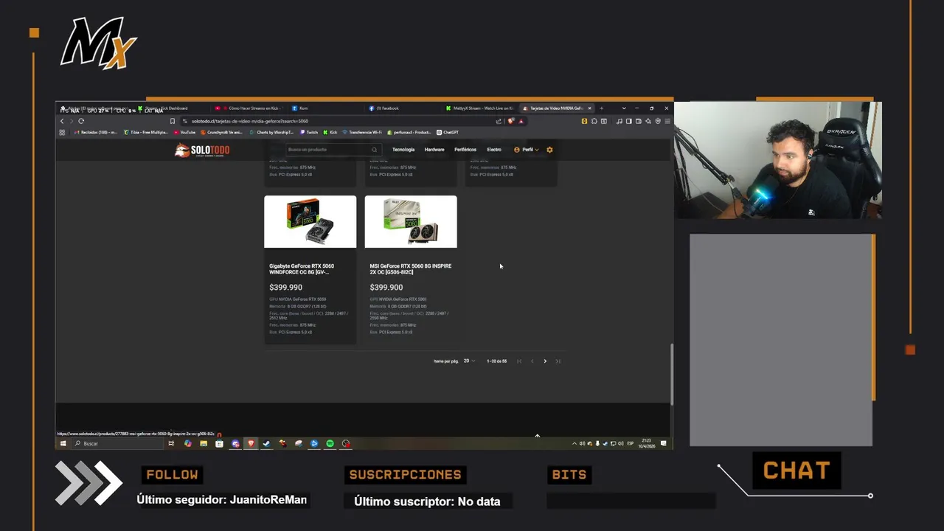944x531 pixels.
Task: Open the Steam taskbar icon
Action: point(266,444)
